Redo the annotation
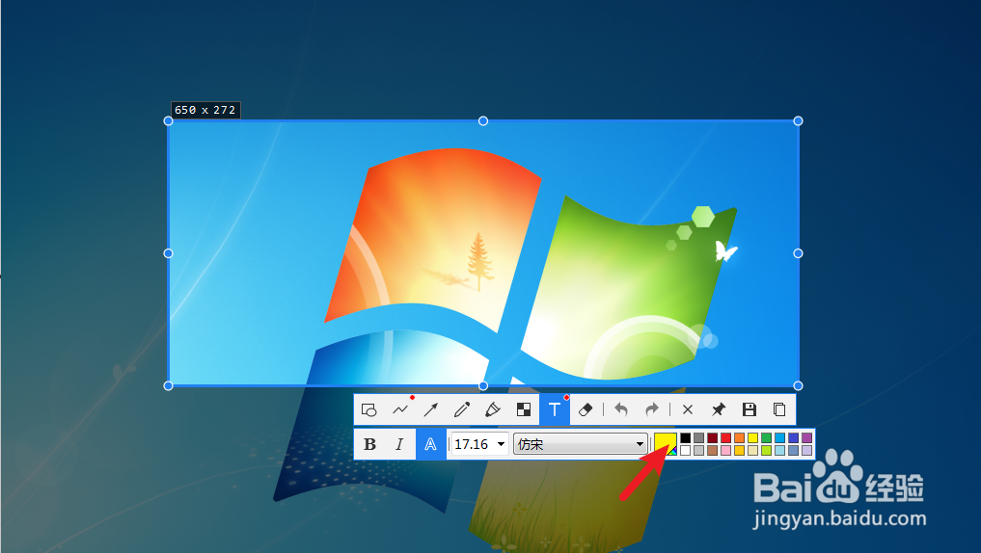 [652, 409]
